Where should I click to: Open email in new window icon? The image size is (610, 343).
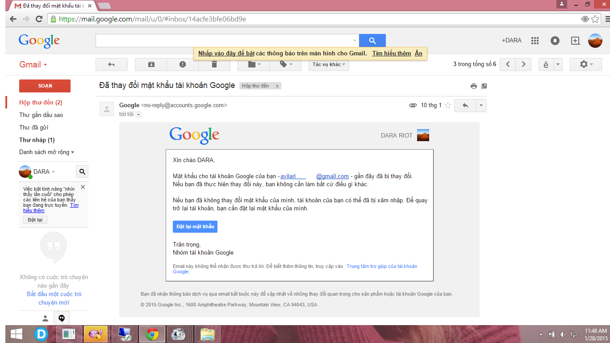pos(484,86)
